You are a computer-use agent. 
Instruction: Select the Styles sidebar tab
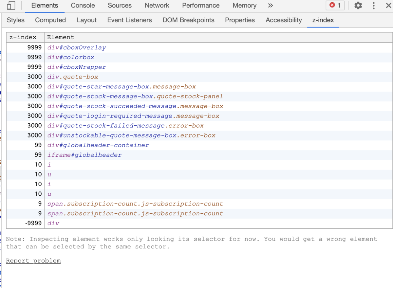point(16,20)
